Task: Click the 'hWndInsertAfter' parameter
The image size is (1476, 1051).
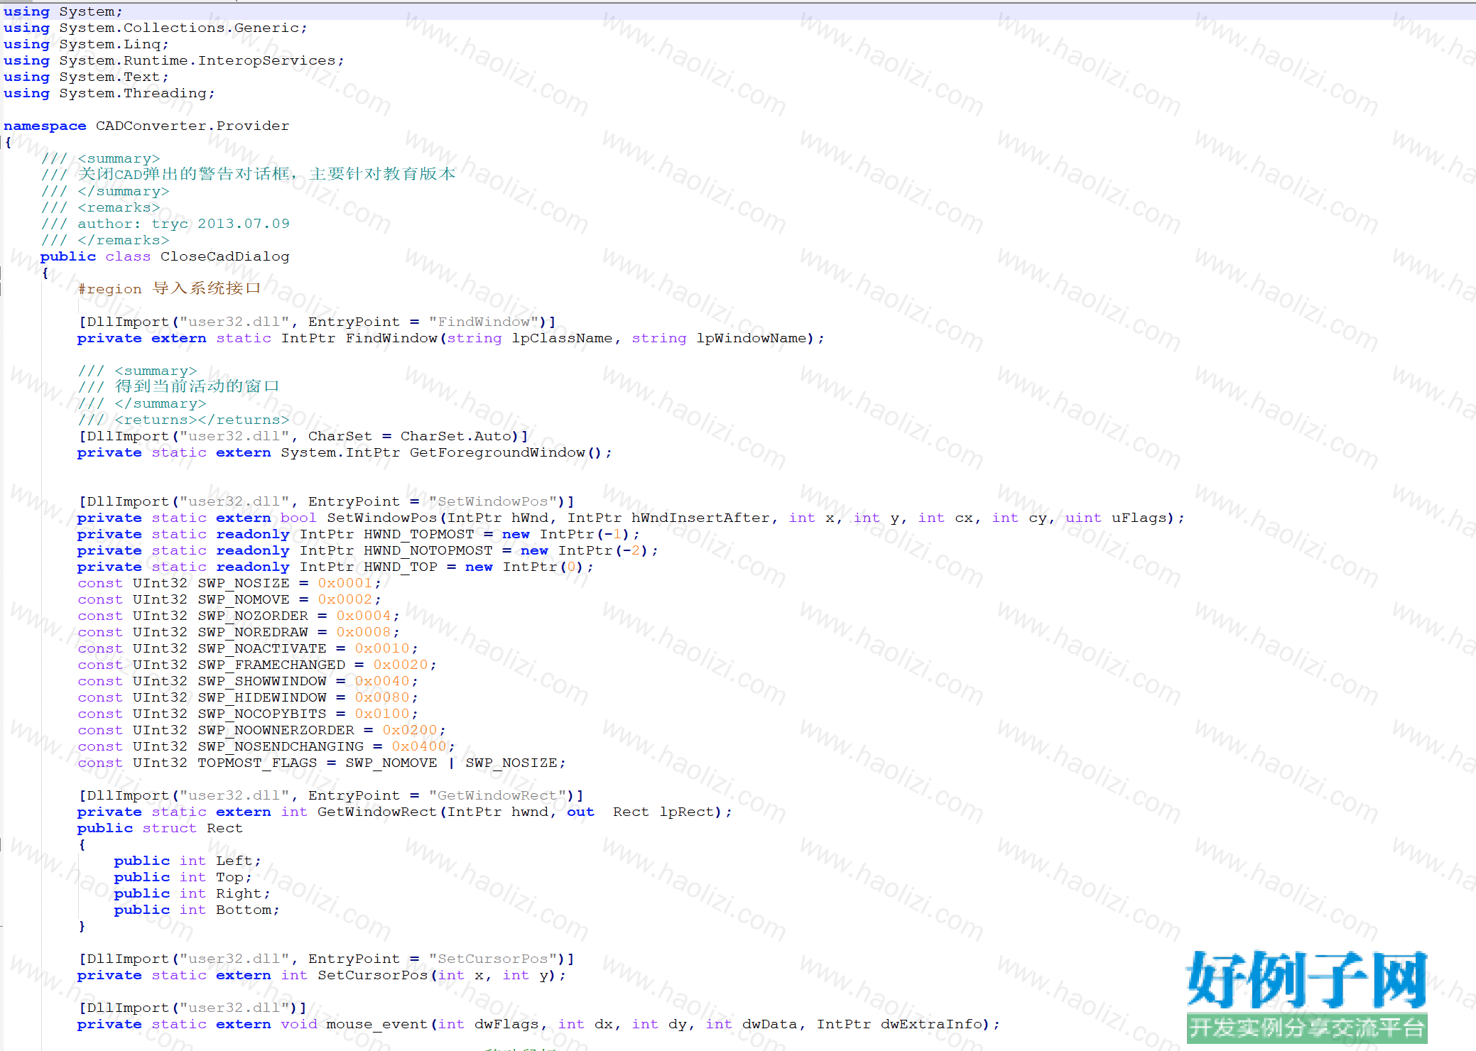Action: tap(700, 518)
